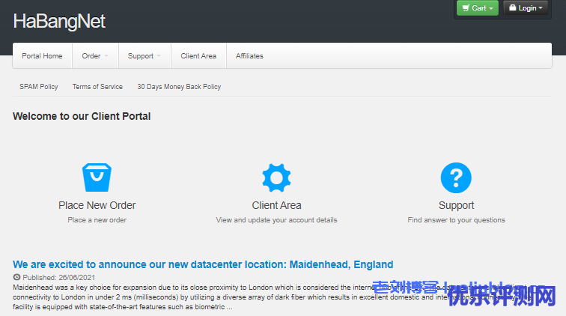Go to Portal Home tab

click(42, 56)
